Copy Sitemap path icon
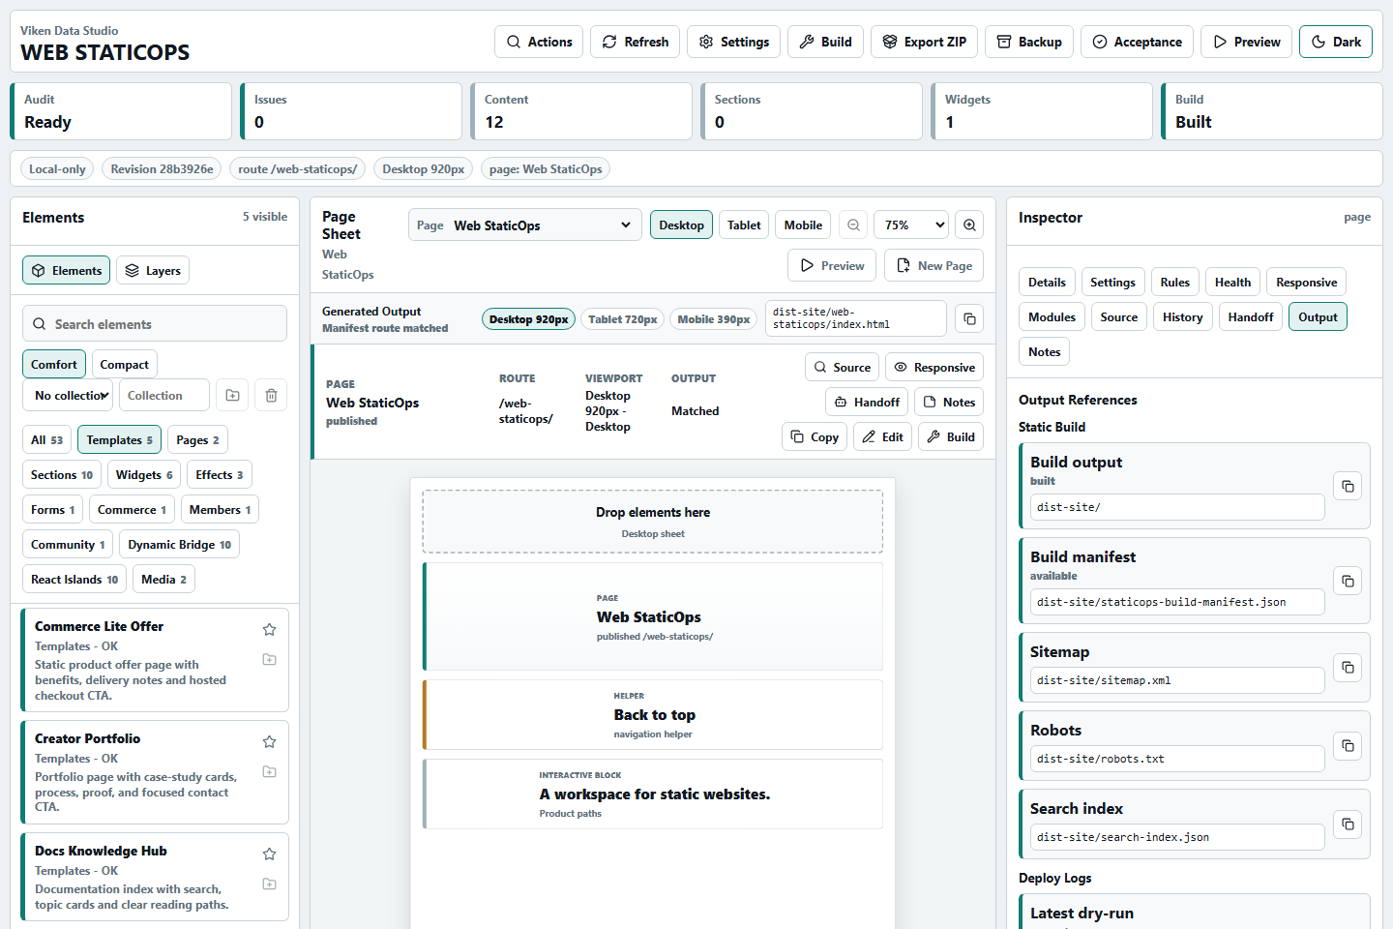Viewport: 1393px width, 929px height. [x=1348, y=667]
